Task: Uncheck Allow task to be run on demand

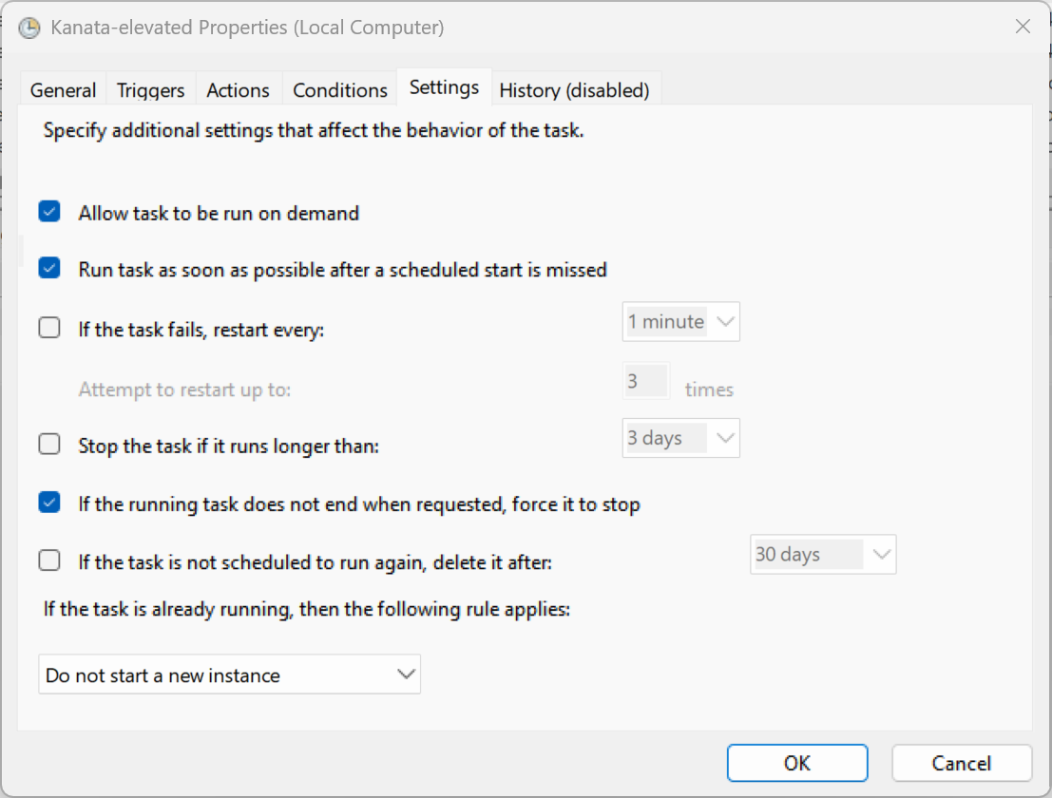Action: 49,213
